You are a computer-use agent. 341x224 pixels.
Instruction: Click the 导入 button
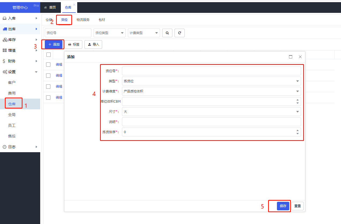pyautogui.click(x=93, y=44)
